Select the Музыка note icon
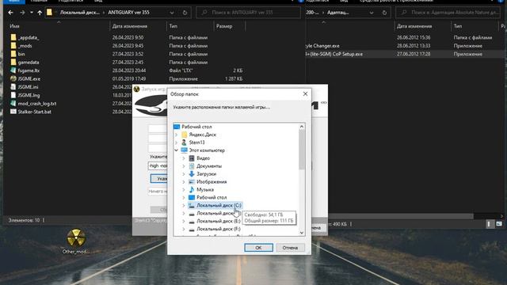 (192, 190)
